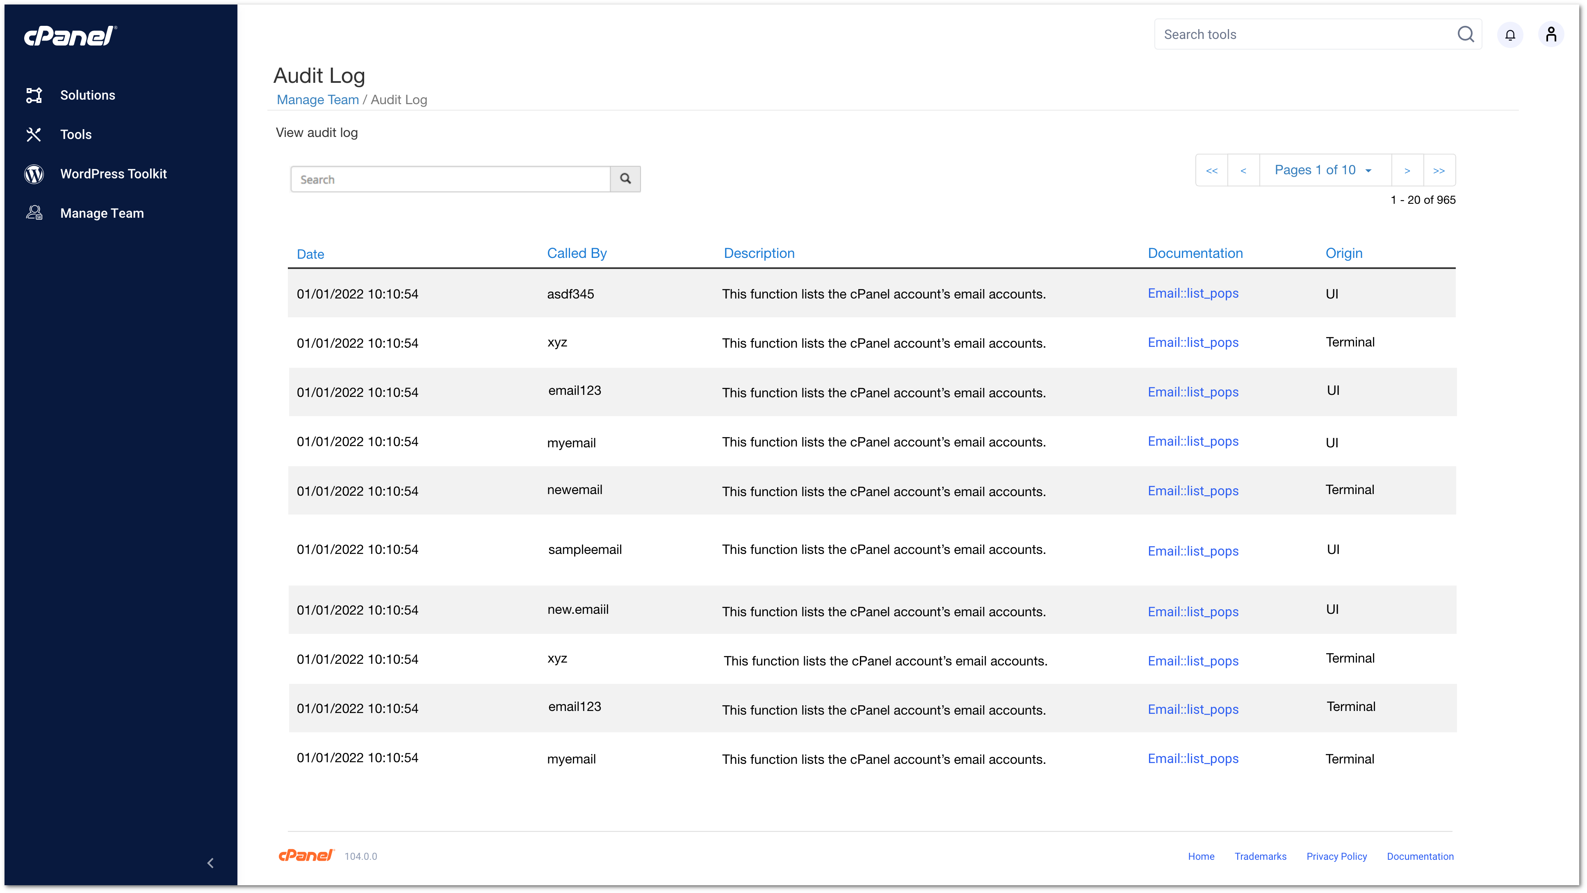Screen dimensions: 1587x893
Task: Click the cPanel logo in sidebar
Action: coord(70,36)
